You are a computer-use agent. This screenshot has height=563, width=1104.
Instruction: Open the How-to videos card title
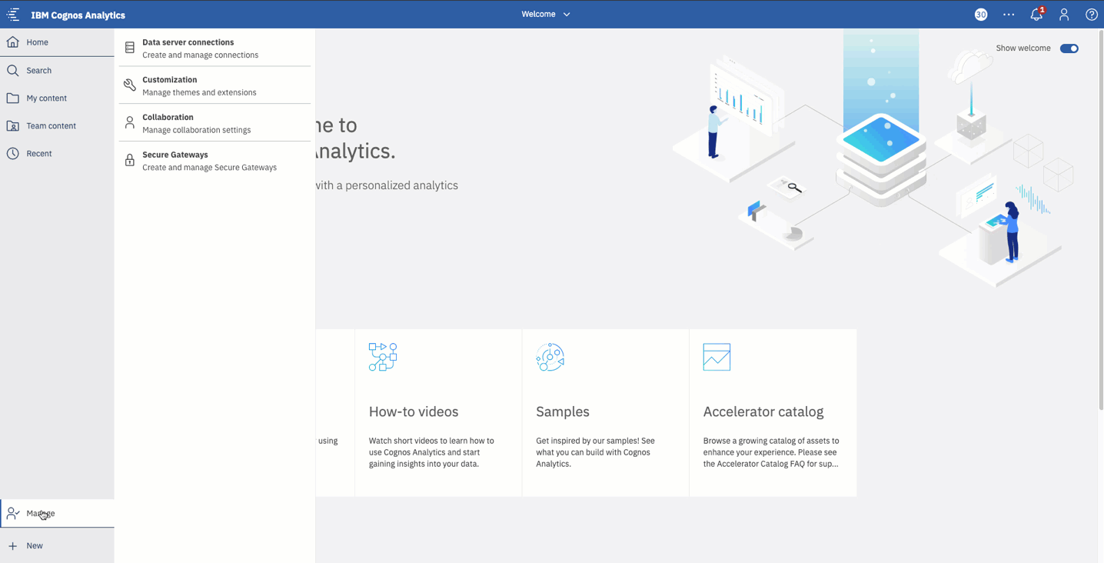pyautogui.click(x=414, y=411)
